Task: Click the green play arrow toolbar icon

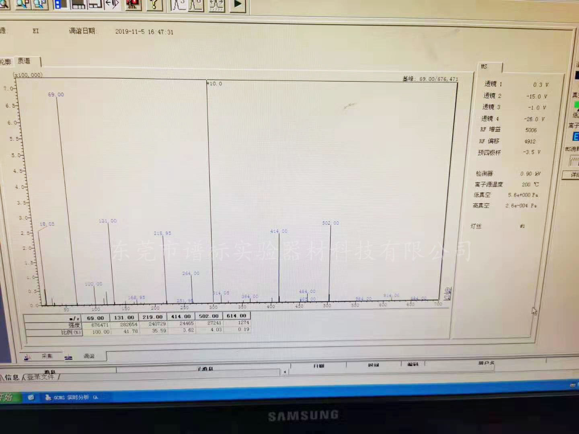Action: click(x=238, y=5)
